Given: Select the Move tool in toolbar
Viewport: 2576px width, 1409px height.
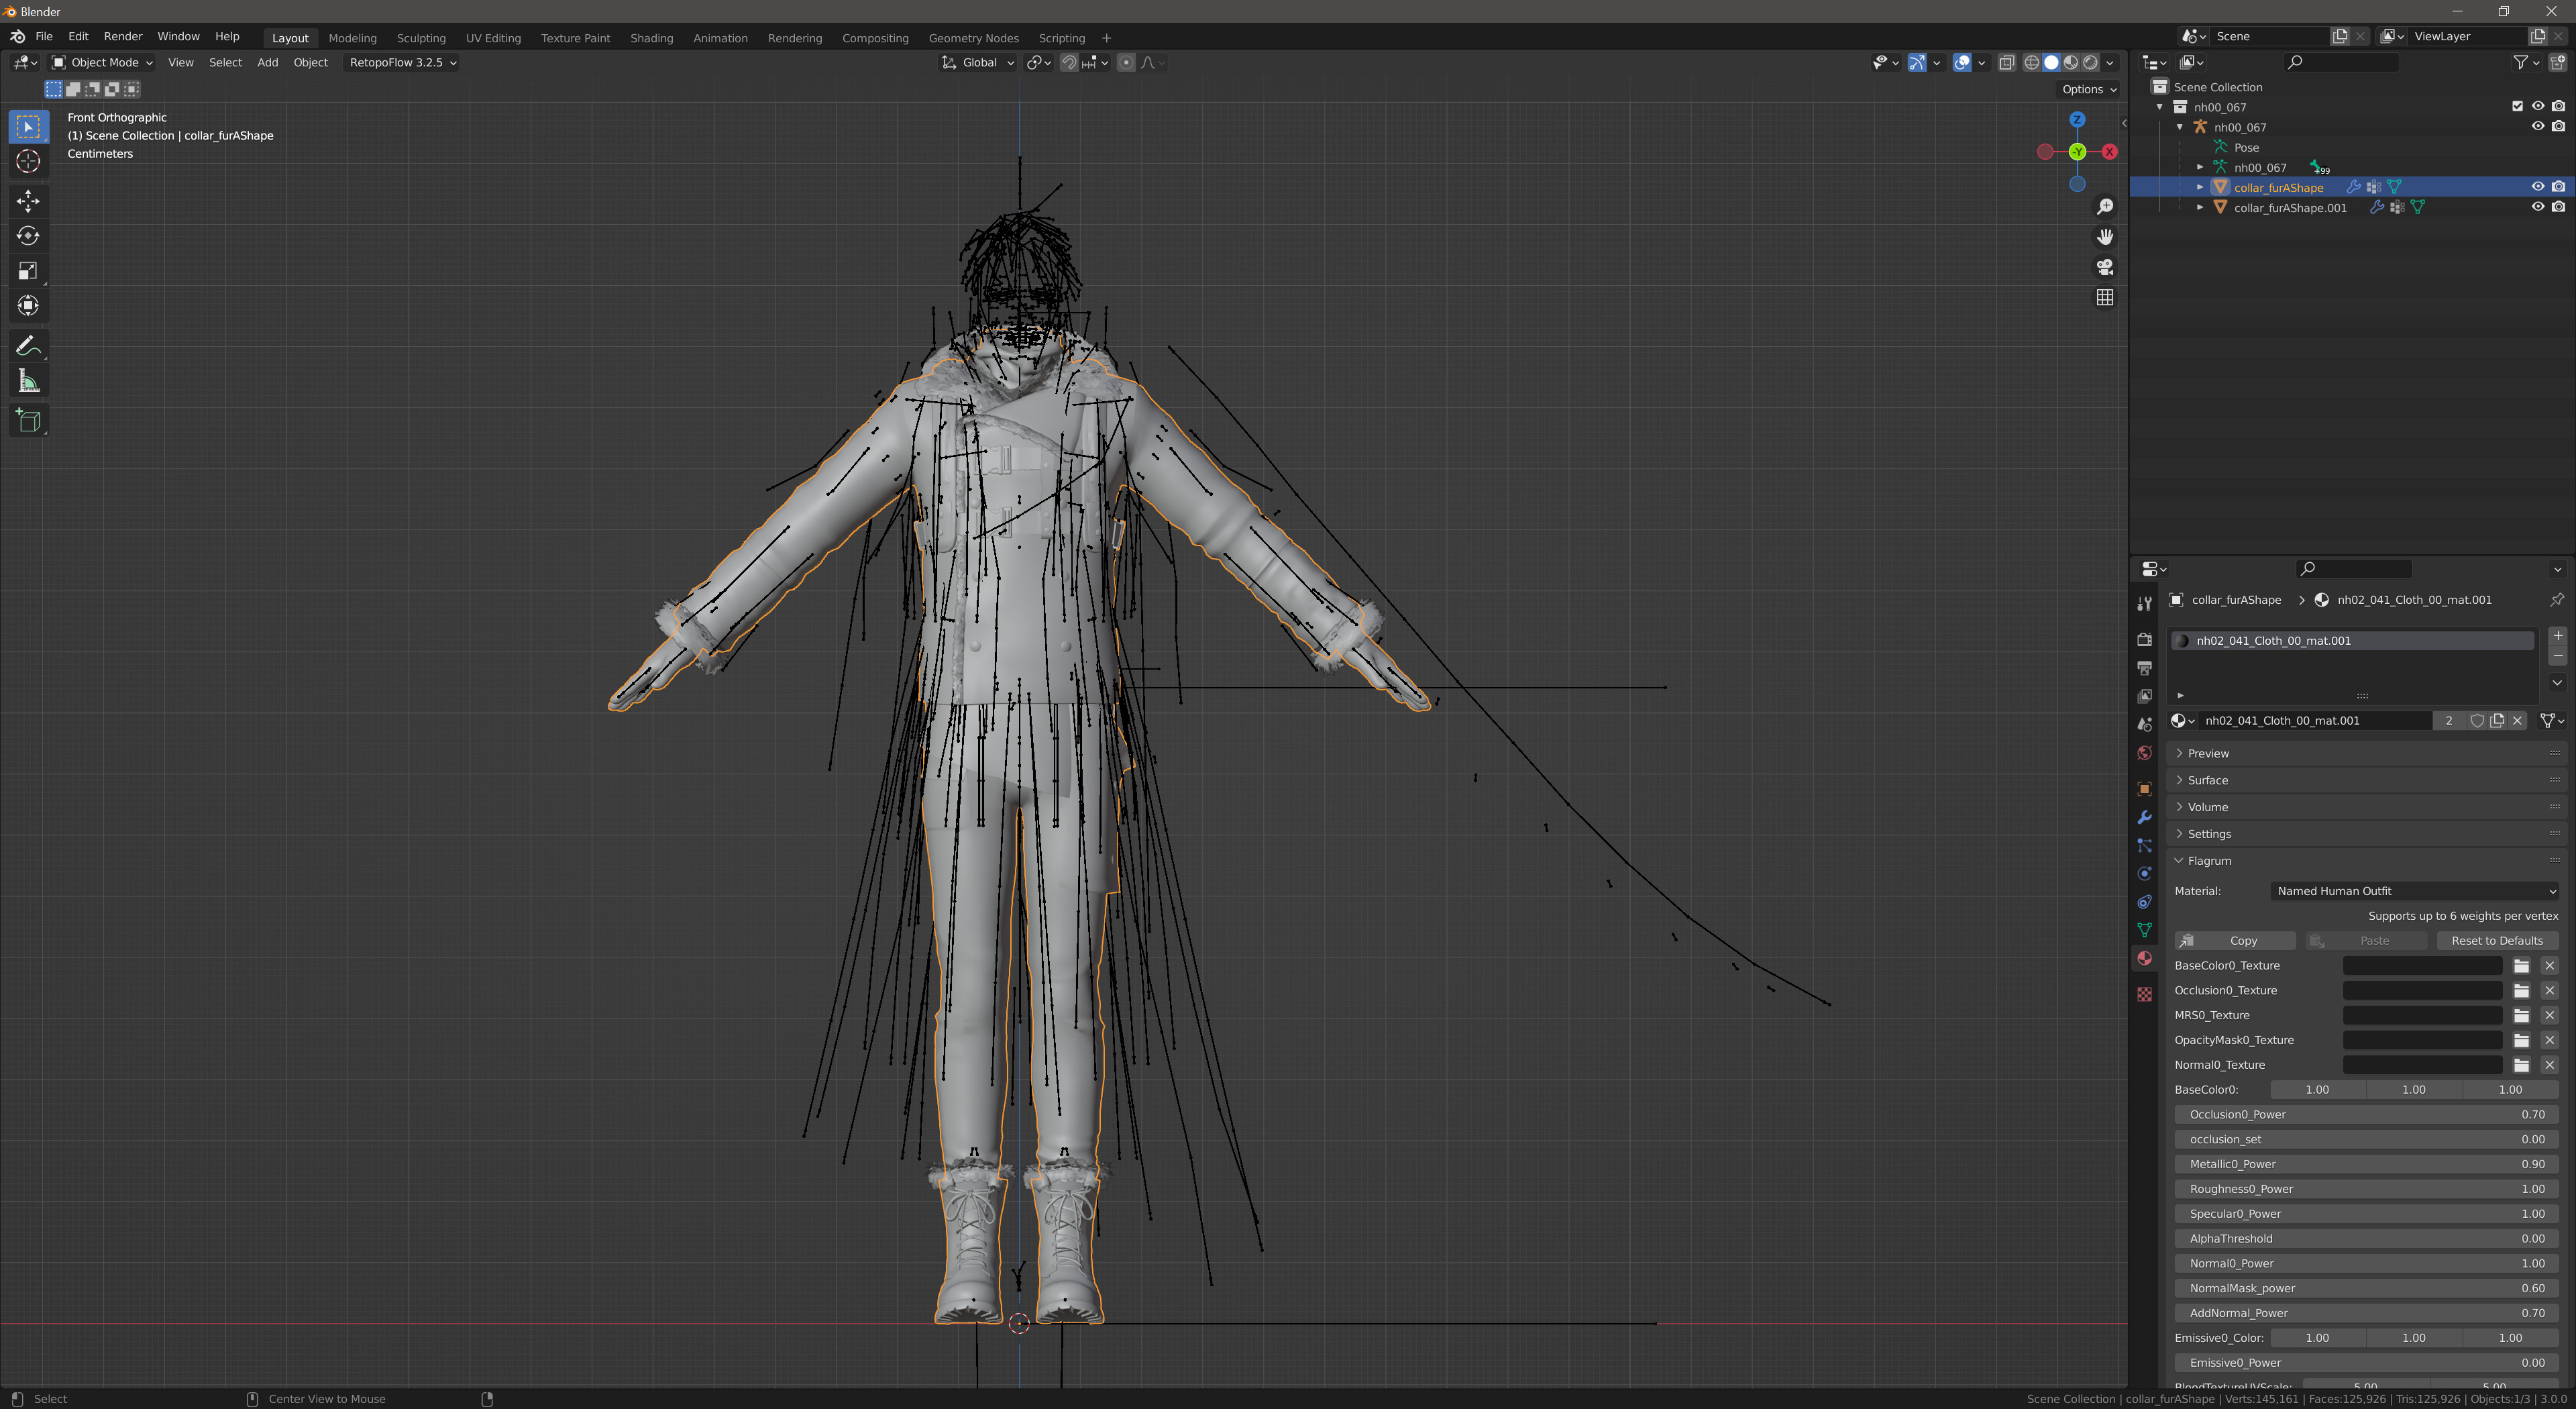Looking at the screenshot, I should [x=28, y=201].
